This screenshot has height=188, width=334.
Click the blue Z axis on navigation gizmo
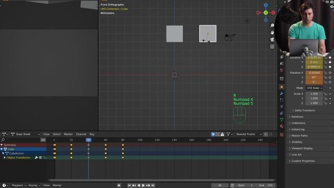pyautogui.click(x=266, y=5)
